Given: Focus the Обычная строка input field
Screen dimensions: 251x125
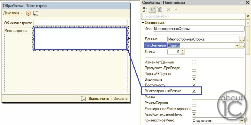Looking at the screenshot, I should [80, 23].
